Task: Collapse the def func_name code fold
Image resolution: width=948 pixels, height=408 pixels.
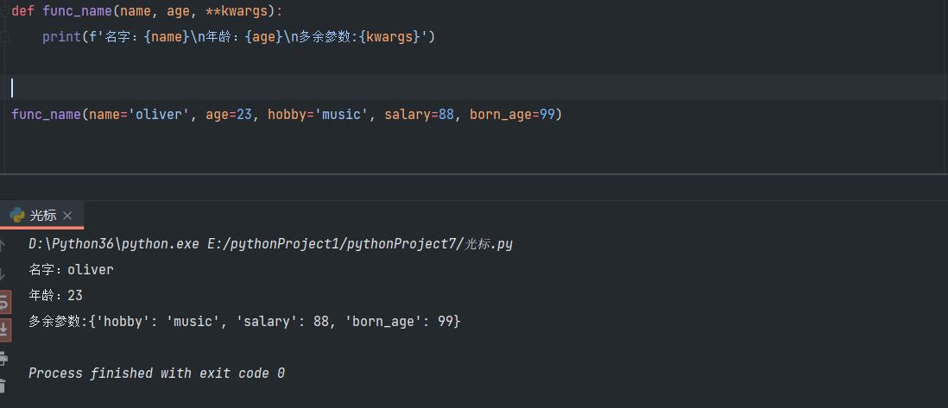Action: point(5,9)
